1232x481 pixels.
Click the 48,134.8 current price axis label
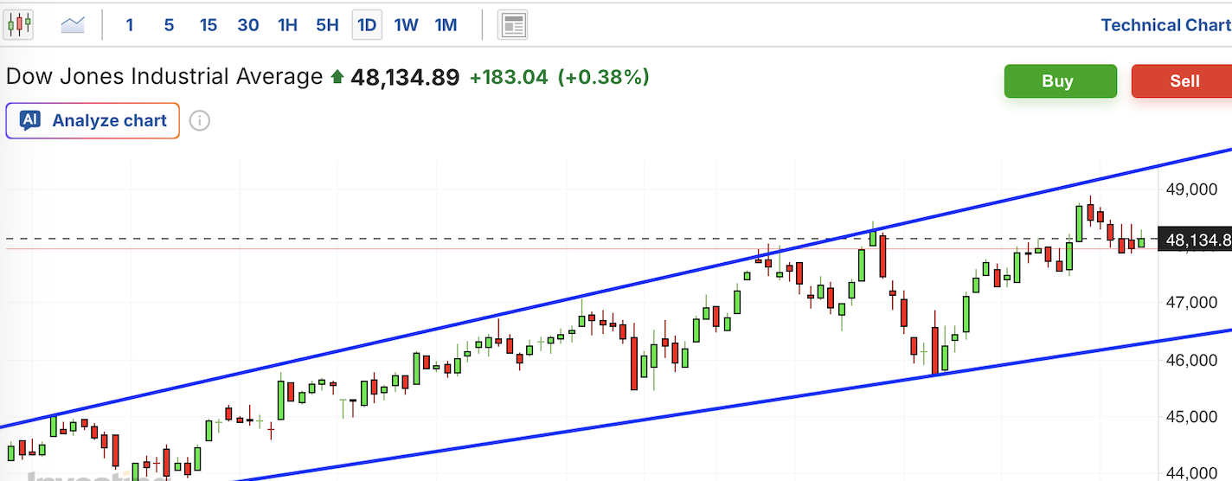[1197, 240]
